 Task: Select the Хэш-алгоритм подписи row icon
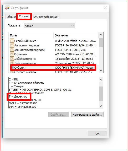(x=12, y=50)
